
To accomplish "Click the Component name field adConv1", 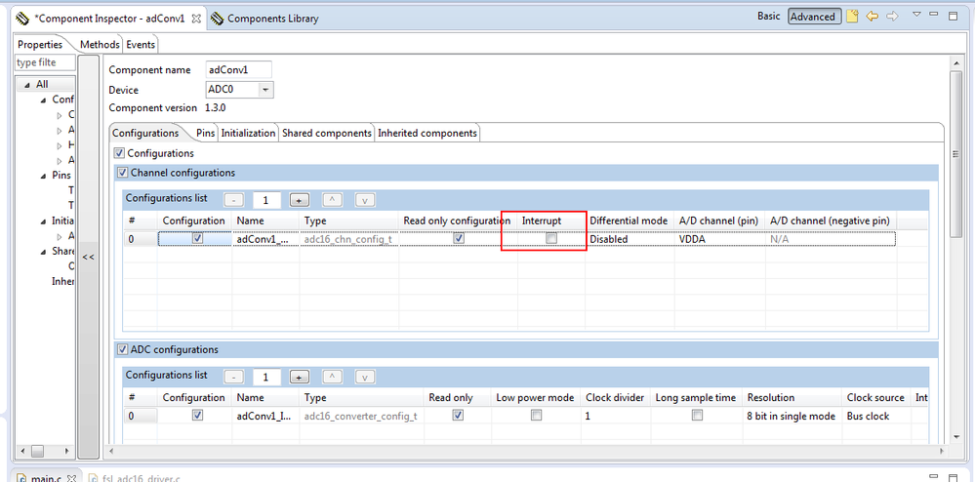I will pyautogui.click(x=239, y=69).
